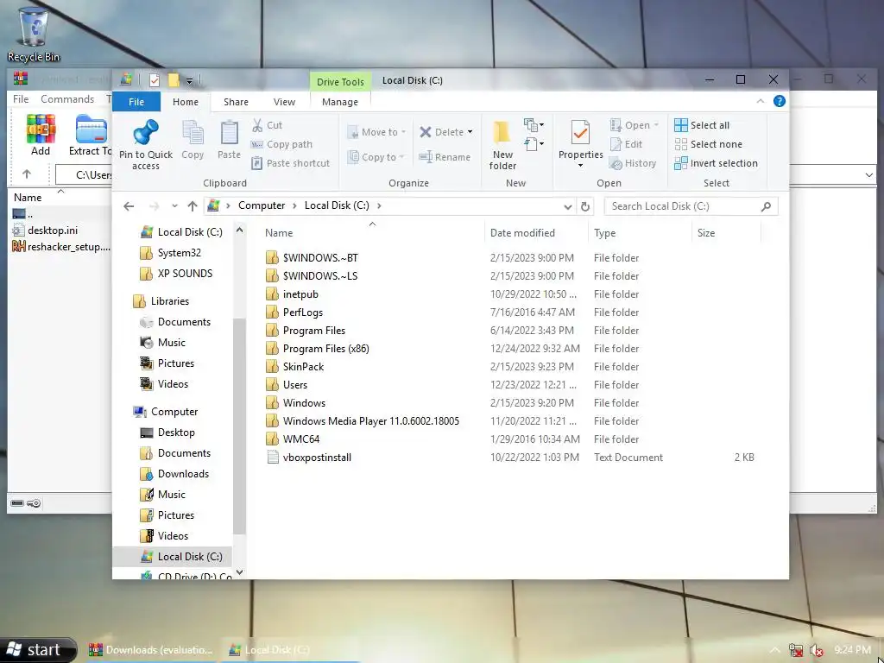Click Select none
Viewport: 884px width, 663px height.
tap(708, 144)
